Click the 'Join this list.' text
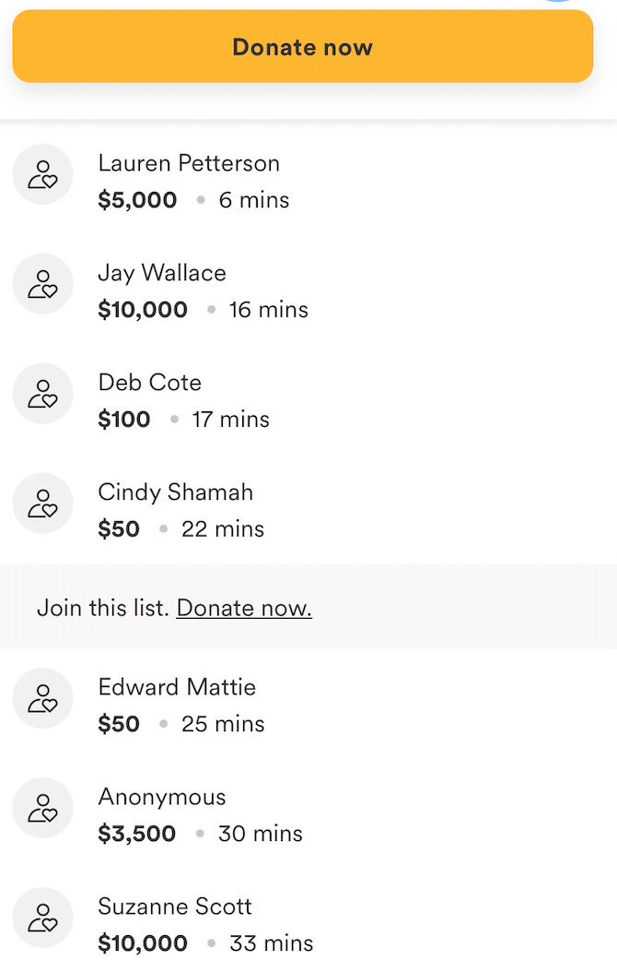This screenshot has height=972, width=617. point(103,608)
